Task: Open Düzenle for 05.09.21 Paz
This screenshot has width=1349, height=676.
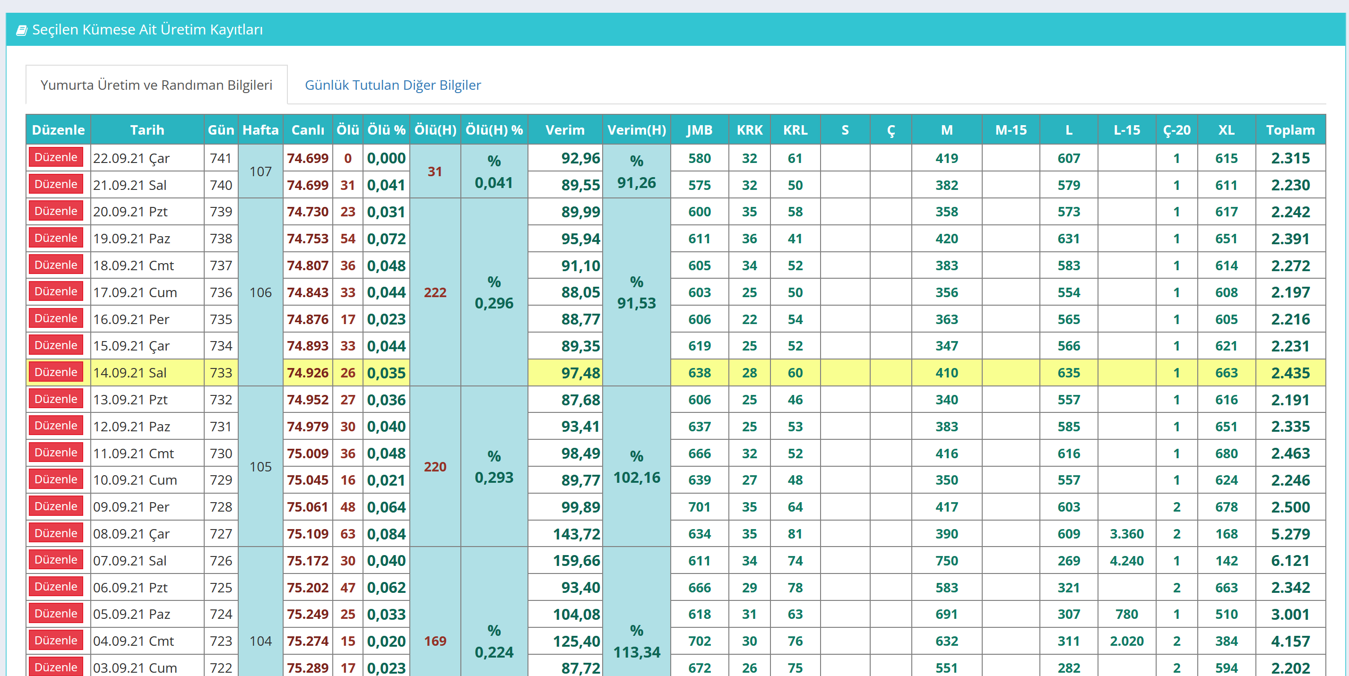Action: [x=56, y=614]
